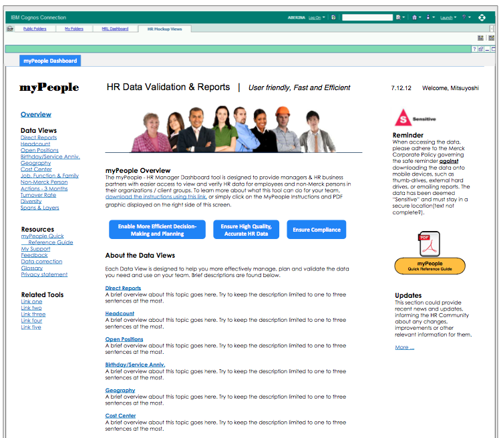The width and height of the screenshot is (503, 438).
Task: Open Glossary resource link
Action: click(32, 268)
